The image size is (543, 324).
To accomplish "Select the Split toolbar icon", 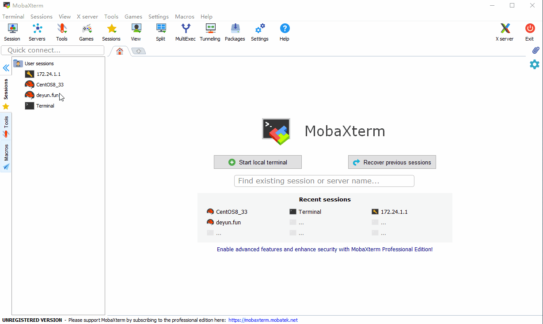I will coord(161,32).
